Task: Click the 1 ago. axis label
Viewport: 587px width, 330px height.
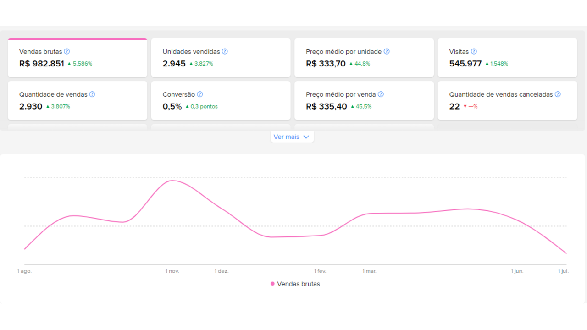Action: pos(24,271)
